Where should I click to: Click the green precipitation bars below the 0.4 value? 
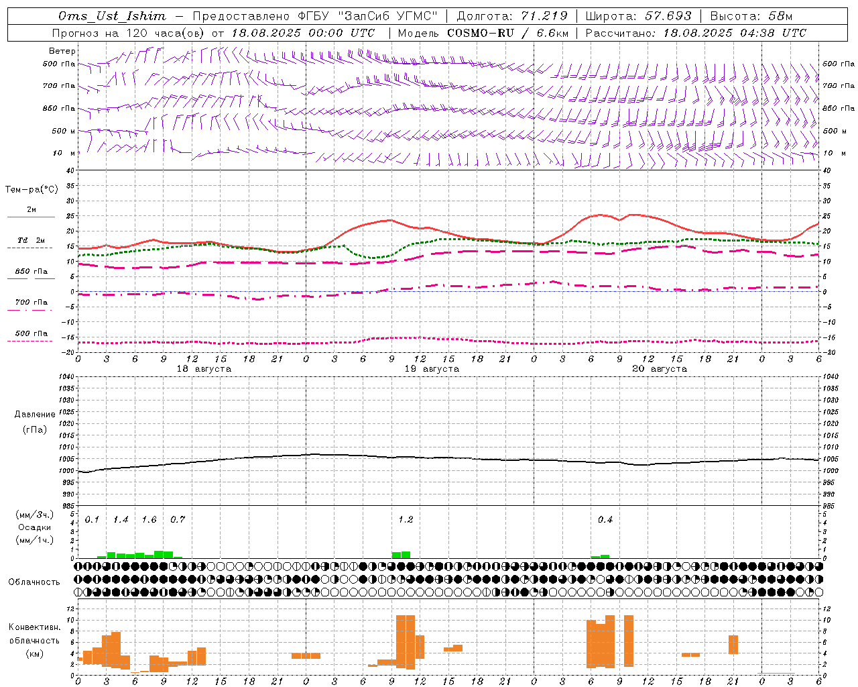(601, 556)
